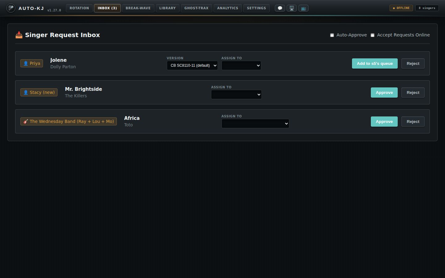This screenshot has width=445, height=278.
Task: Open the chat speech-bubble icon button
Action: click(x=280, y=8)
